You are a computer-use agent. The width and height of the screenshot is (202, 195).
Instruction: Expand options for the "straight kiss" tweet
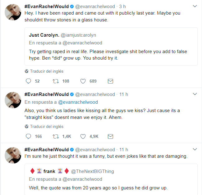coord(195,94)
